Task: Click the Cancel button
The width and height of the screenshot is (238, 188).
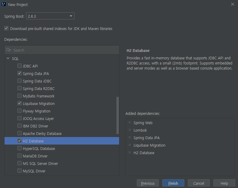Action: (x=199, y=183)
